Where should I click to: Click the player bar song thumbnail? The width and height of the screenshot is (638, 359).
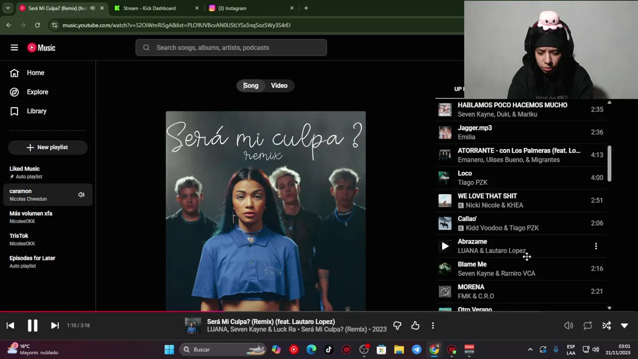coord(193,326)
